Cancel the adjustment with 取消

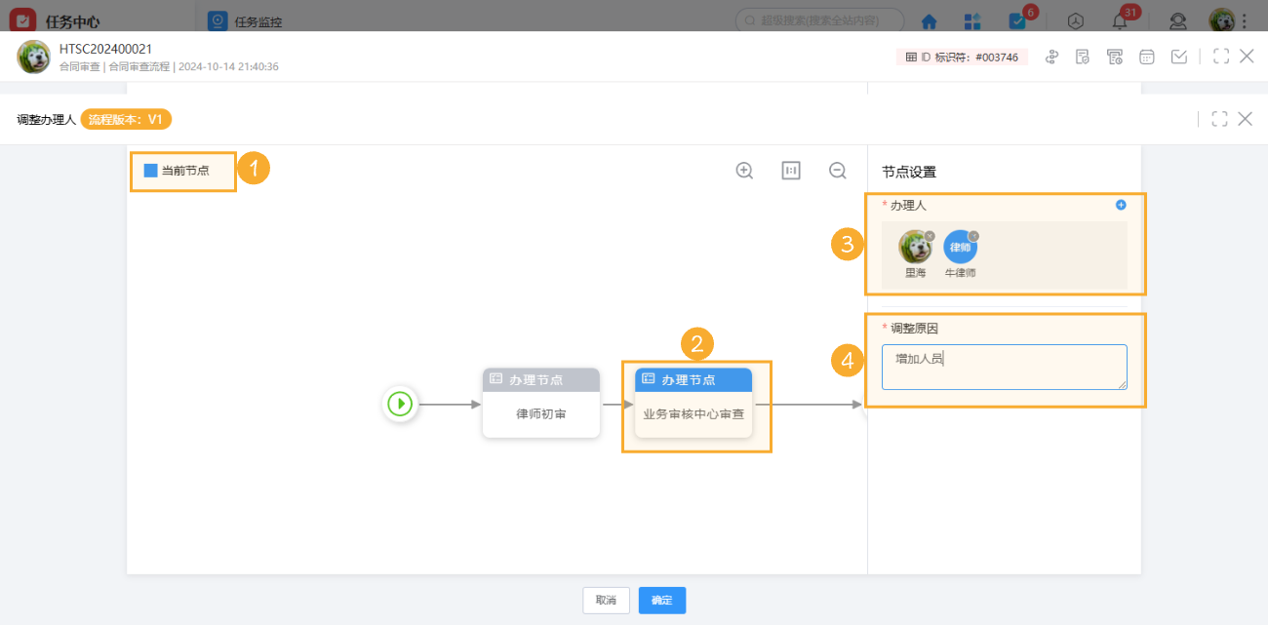click(606, 601)
